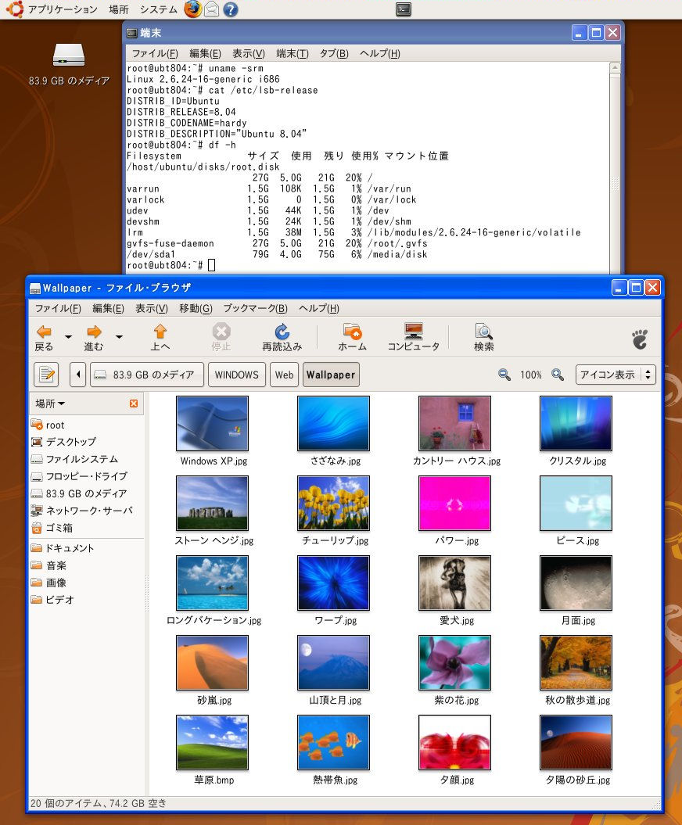Click the path bar left scroll arrow
The image size is (682, 825).
[78, 375]
